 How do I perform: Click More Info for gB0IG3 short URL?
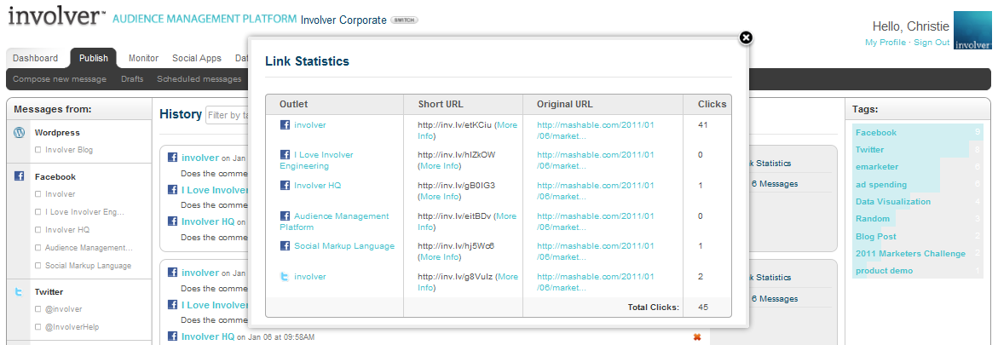click(x=439, y=196)
